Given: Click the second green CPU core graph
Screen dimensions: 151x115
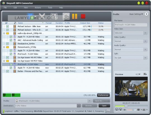Looking at the screenshot, I should [16, 95].
